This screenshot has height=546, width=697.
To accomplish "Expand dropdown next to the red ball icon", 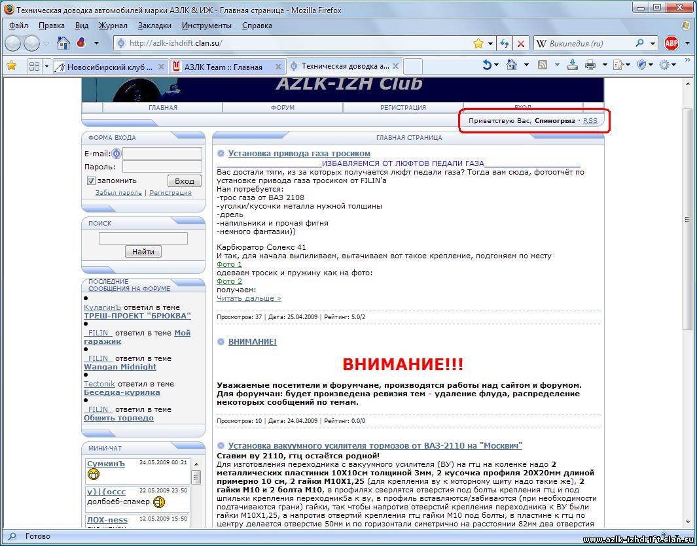I will 96,44.
